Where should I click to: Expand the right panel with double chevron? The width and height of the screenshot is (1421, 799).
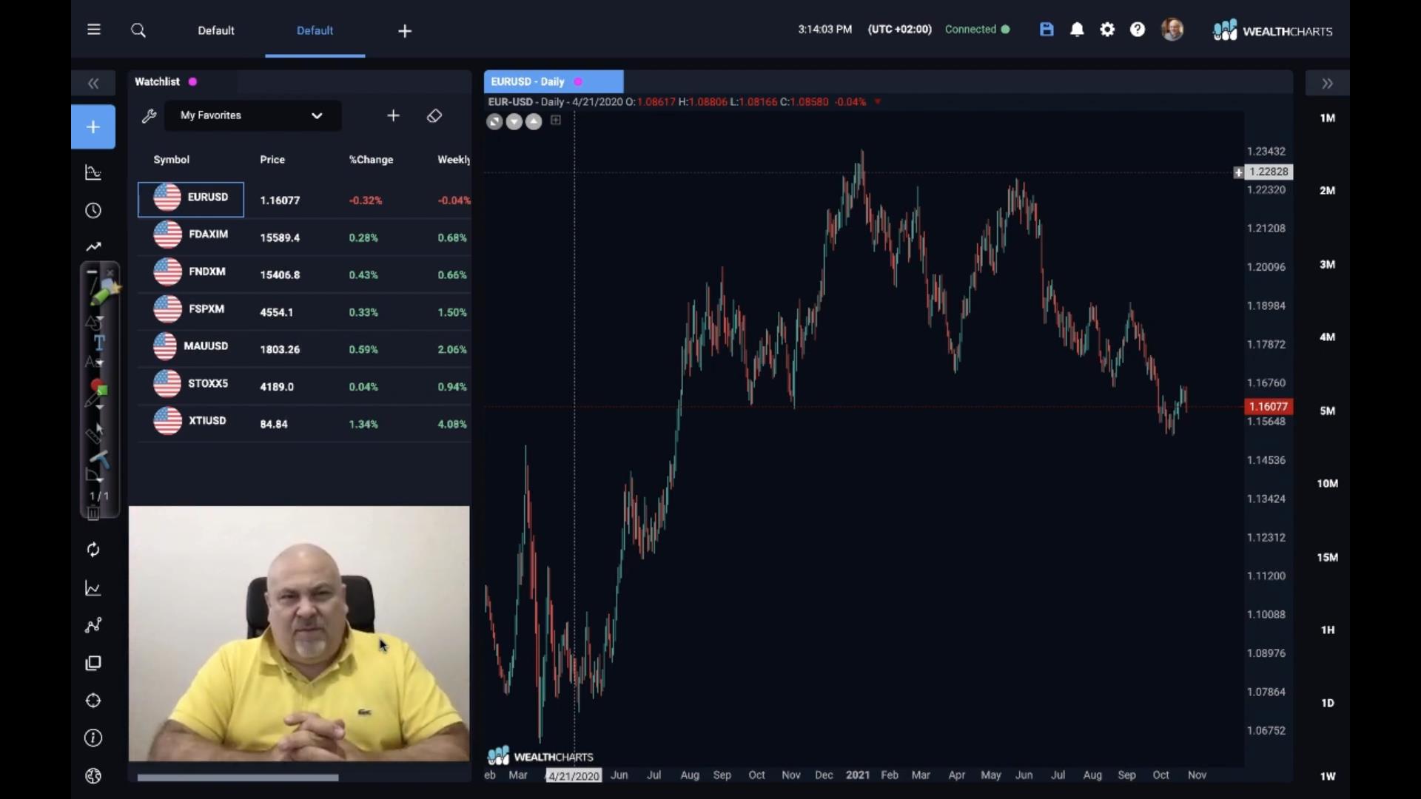click(x=1328, y=84)
